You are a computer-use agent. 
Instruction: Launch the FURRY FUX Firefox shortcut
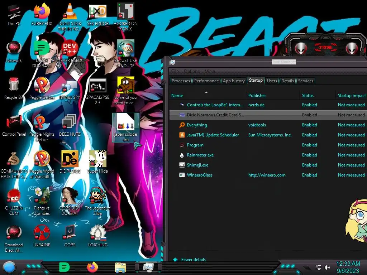42,15
